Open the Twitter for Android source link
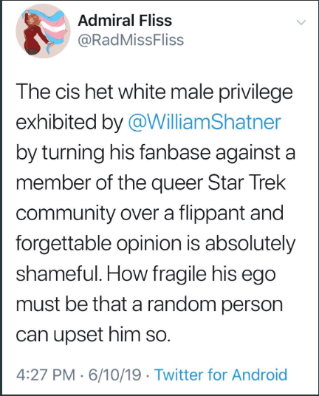Image resolution: width=319 pixels, height=396 pixels. [221, 375]
